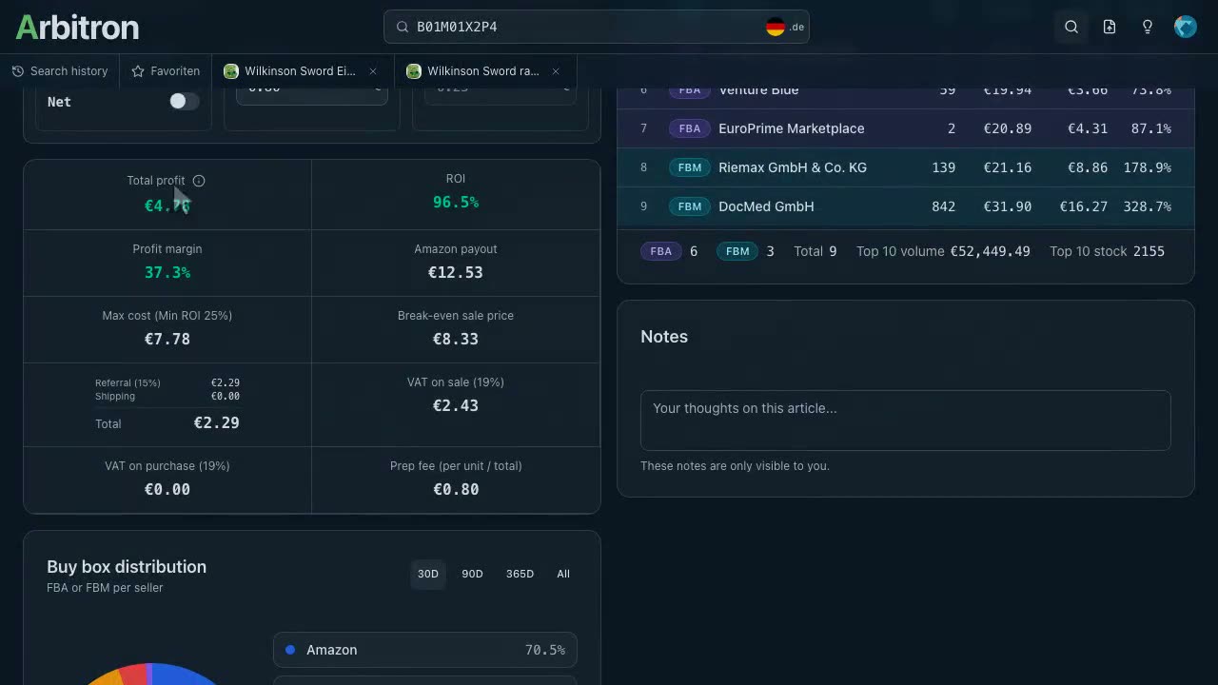Click Referral (15%) fee line
1218x685 pixels.
point(167,382)
